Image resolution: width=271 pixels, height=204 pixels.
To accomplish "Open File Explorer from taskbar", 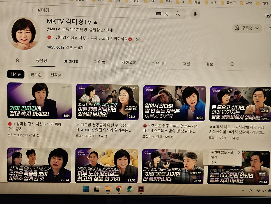I will coord(108,189).
